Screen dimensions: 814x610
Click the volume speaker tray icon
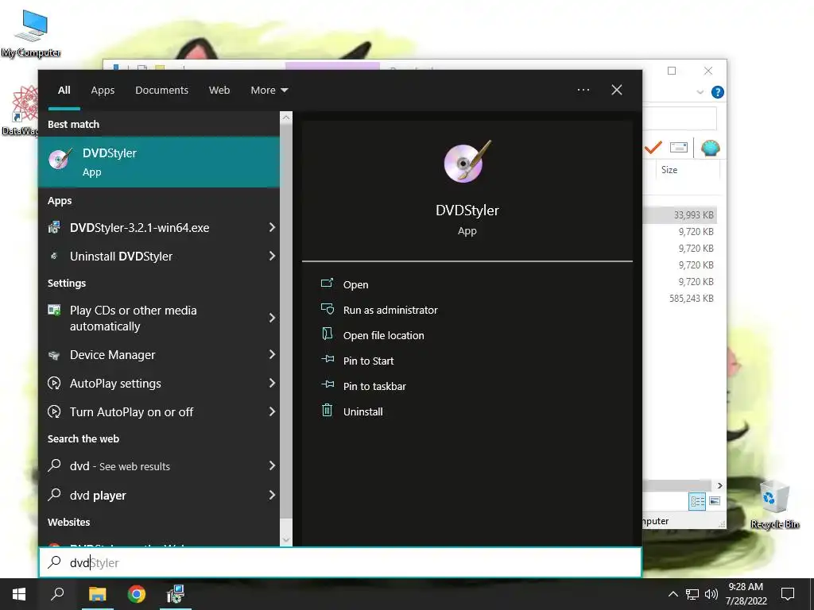[711, 594]
